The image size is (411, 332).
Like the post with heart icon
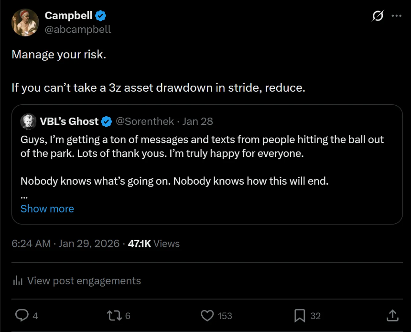point(207,315)
